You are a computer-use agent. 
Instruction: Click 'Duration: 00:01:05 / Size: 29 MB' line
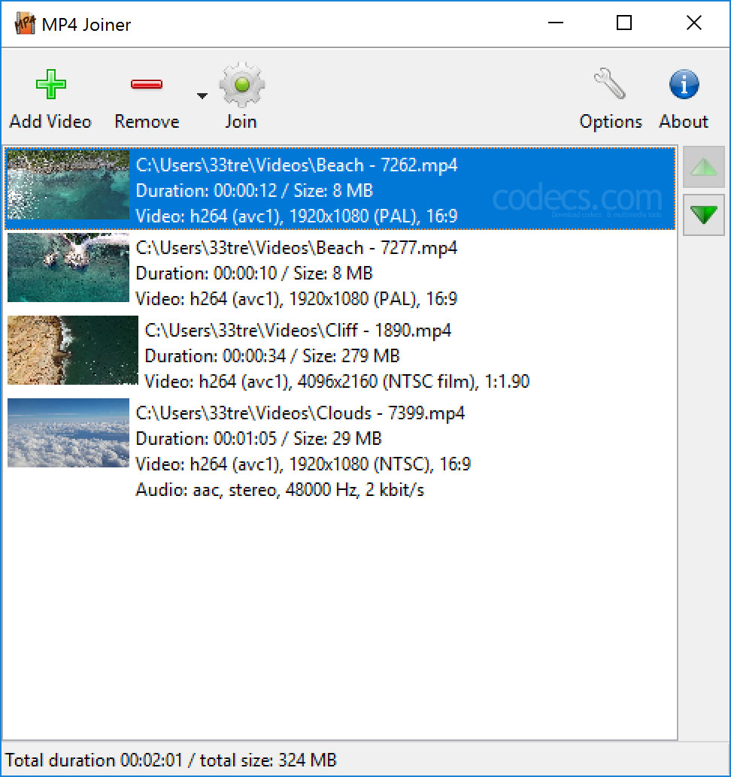point(259,439)
